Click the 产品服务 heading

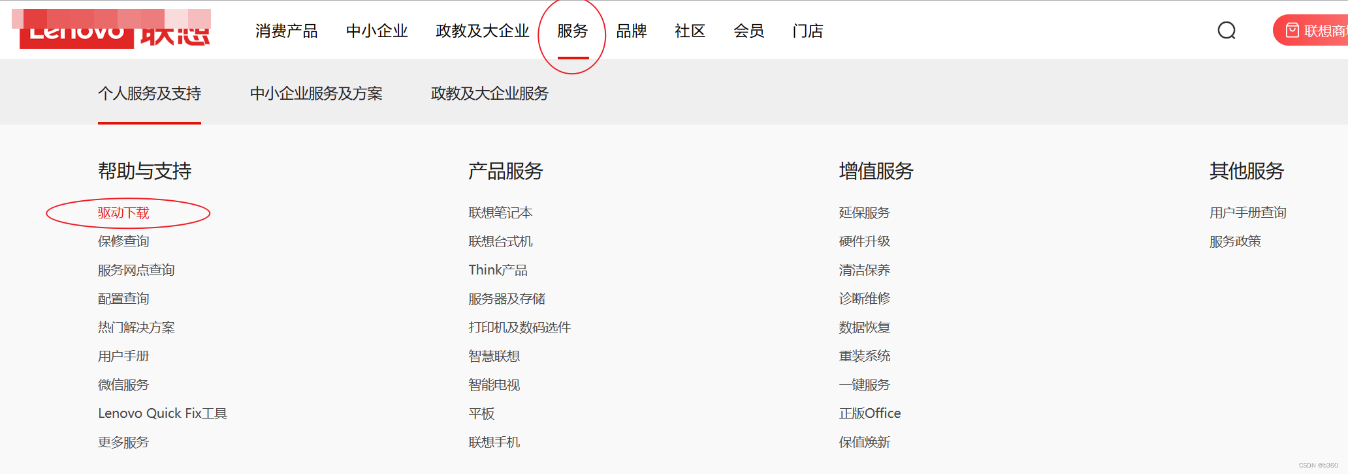pos(506,171)
